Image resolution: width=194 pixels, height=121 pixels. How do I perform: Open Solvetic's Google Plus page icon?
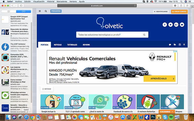(x=176, y=25)
